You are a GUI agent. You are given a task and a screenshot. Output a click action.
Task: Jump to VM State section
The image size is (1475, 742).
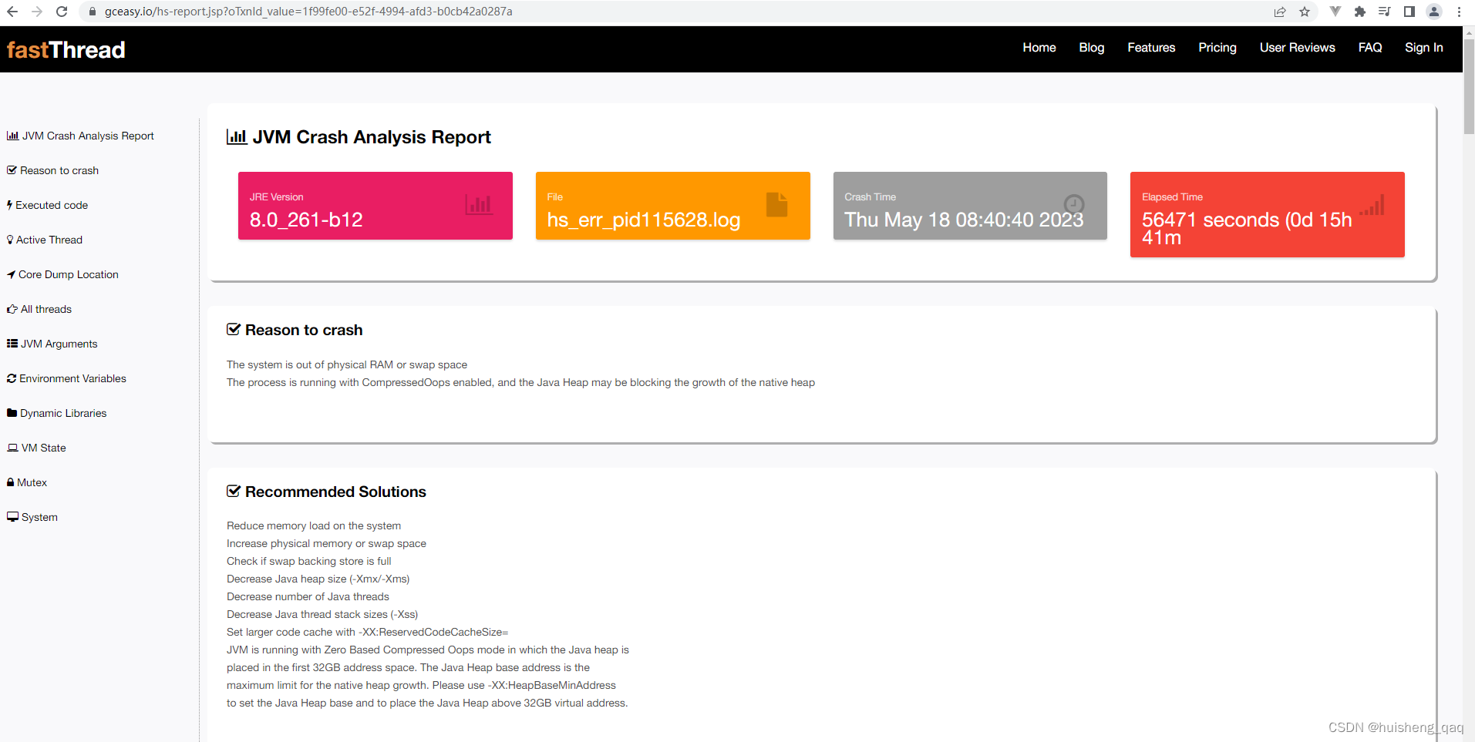pyautogui.click(x=36, y=448)
